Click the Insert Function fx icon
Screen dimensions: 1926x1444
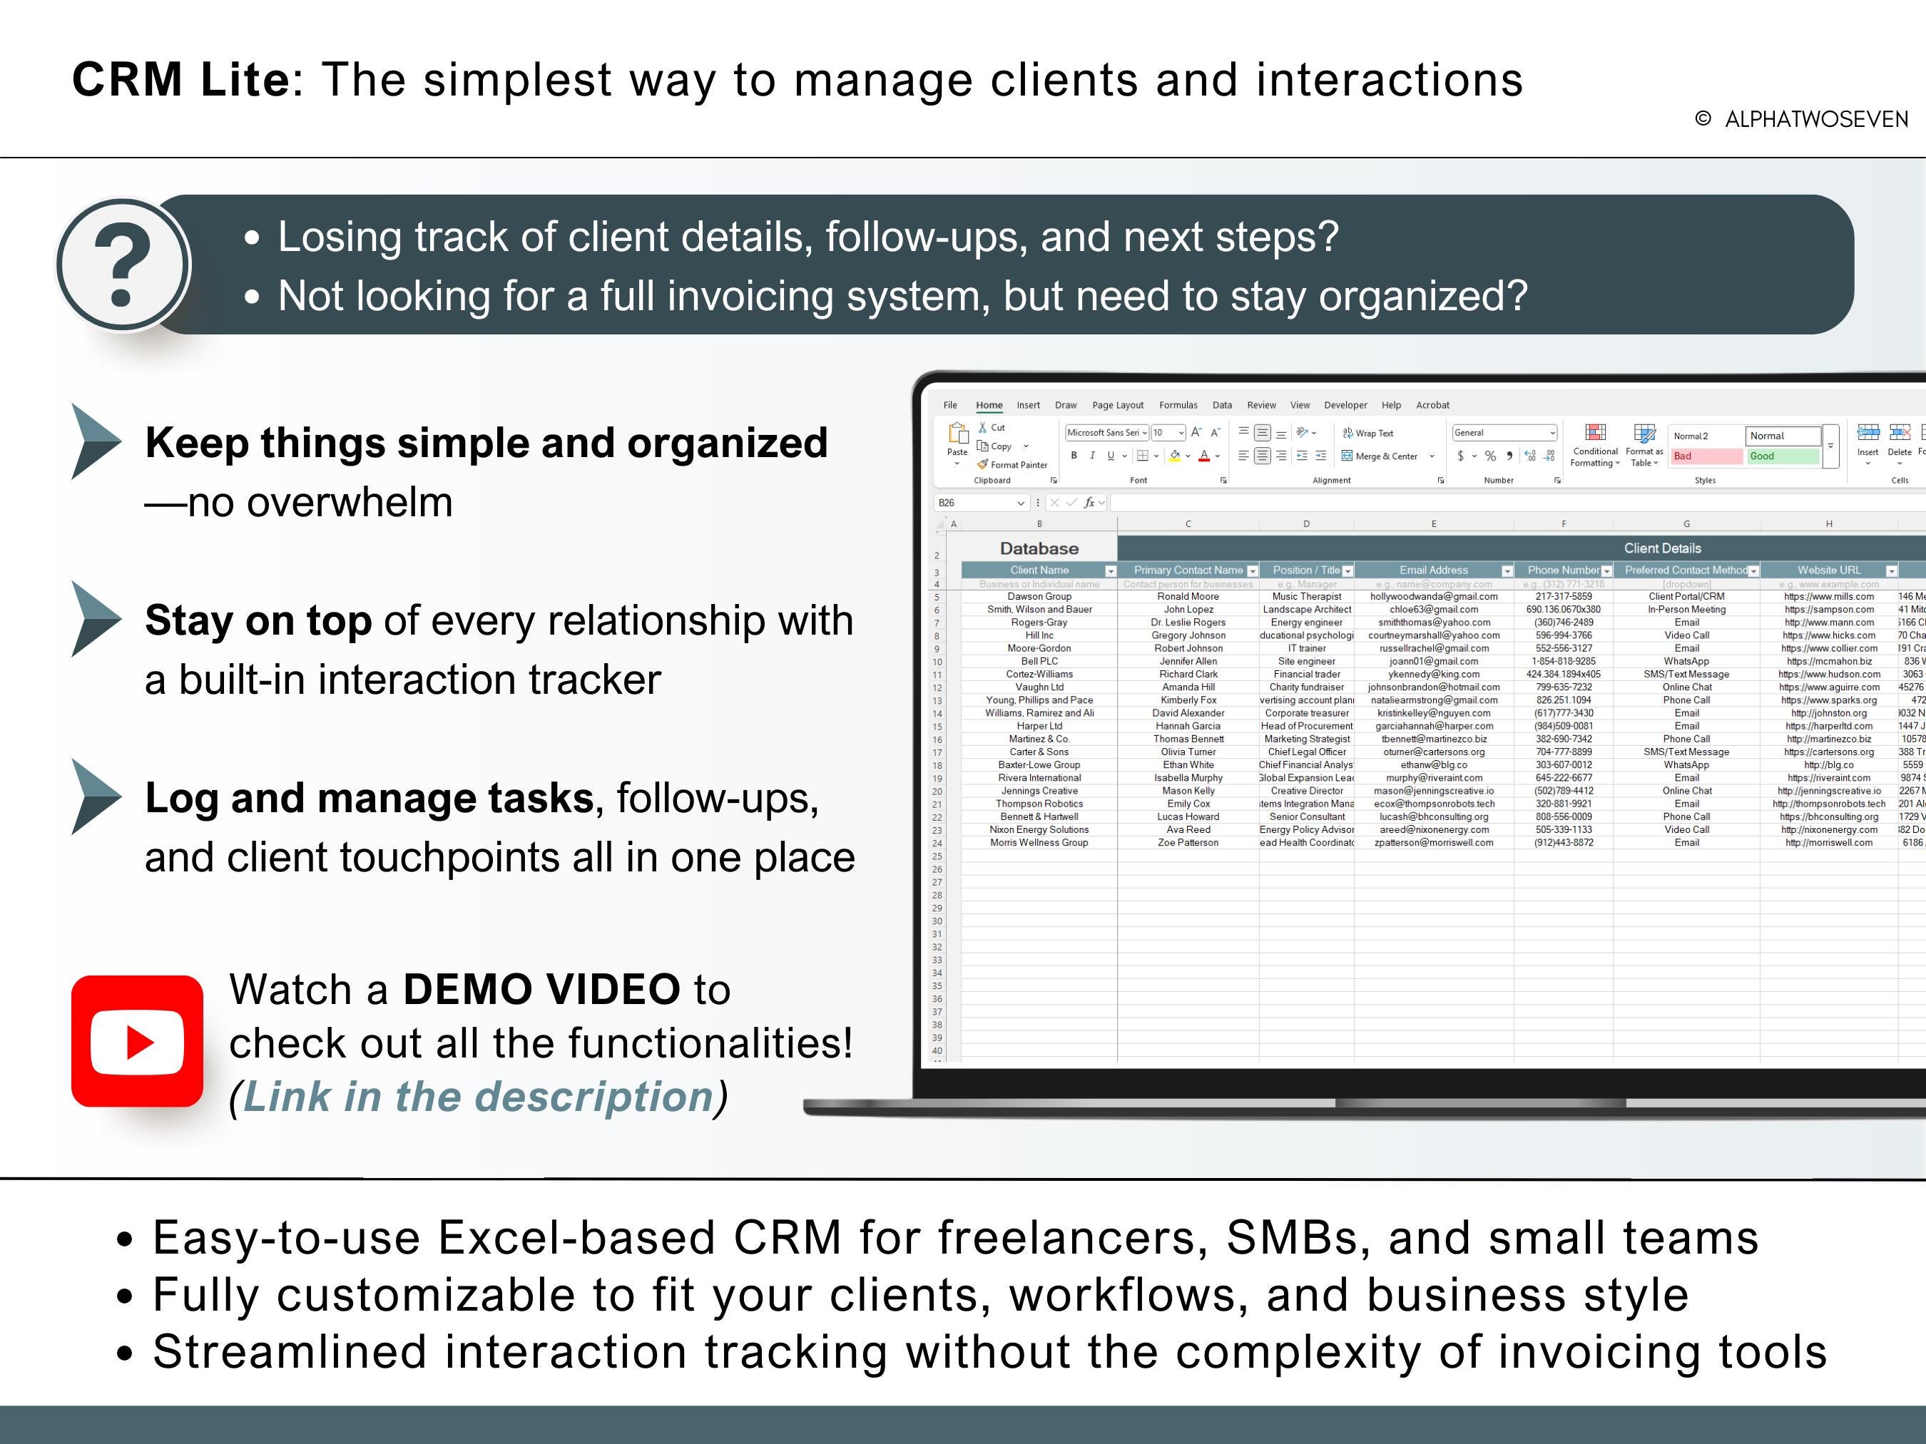(1089, 502)
